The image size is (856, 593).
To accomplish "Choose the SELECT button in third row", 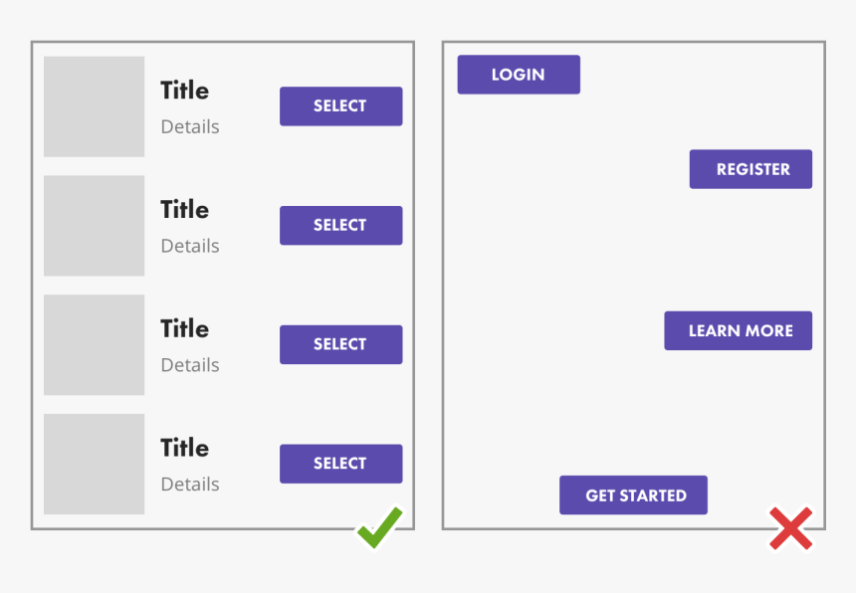I will click(x=340, y=344).
